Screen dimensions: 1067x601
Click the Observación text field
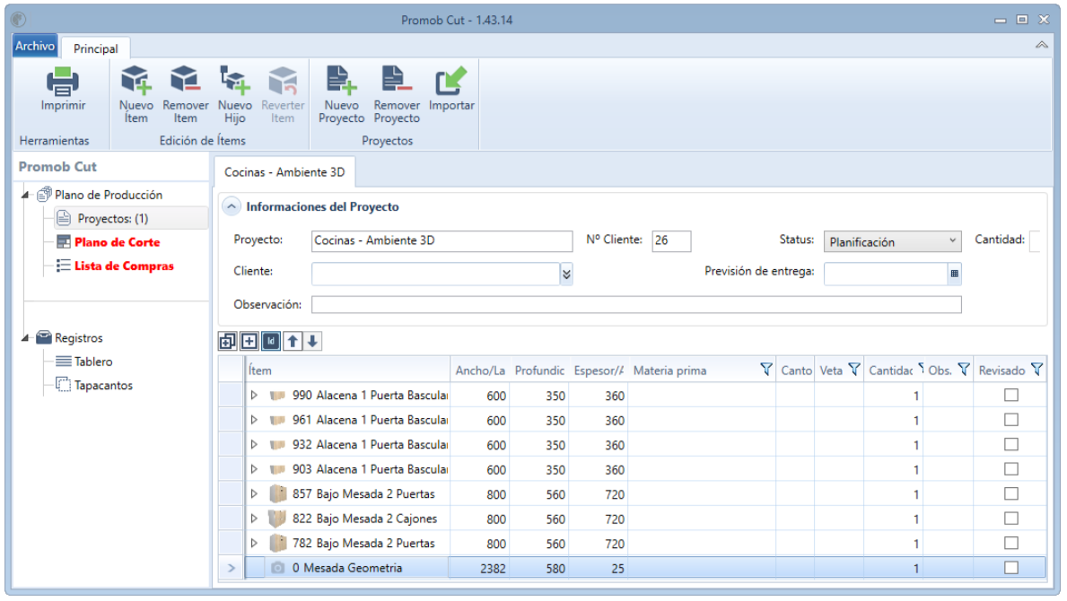pyautogui.click(x=636, y=305)
